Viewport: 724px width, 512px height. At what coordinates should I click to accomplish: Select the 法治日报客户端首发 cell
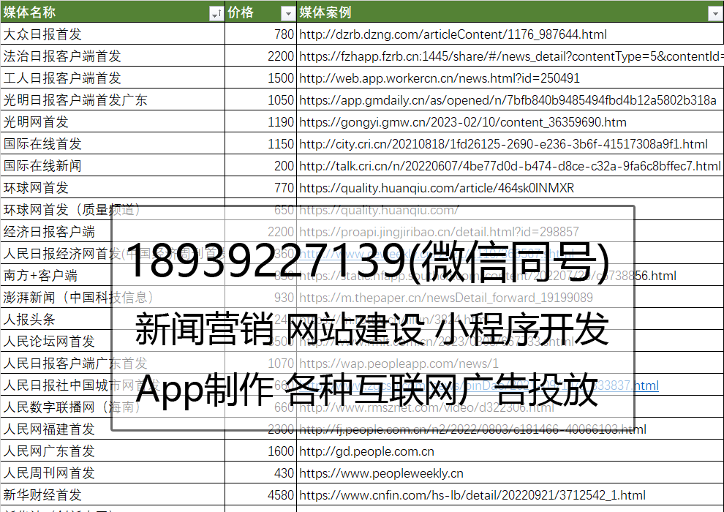(x=113, y=56)
